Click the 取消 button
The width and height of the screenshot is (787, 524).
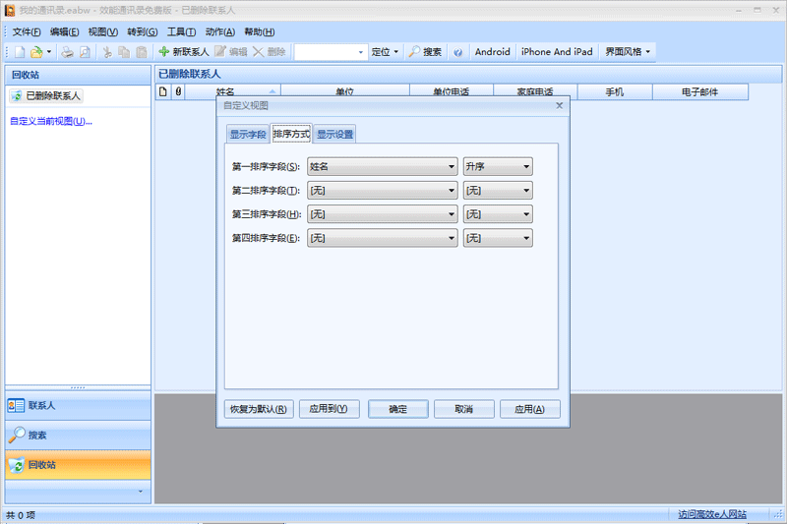(x=463, y=409)
